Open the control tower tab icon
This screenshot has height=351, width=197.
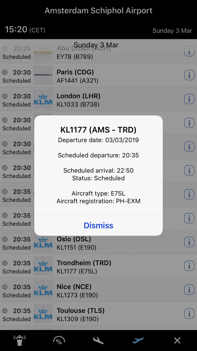(20, 340)
